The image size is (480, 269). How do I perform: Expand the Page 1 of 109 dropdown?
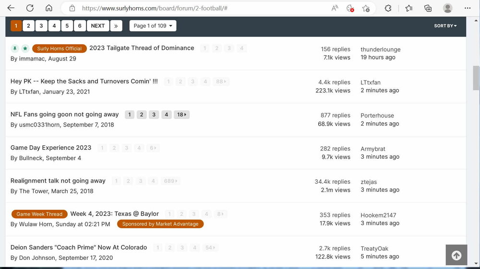coord(153,26)
